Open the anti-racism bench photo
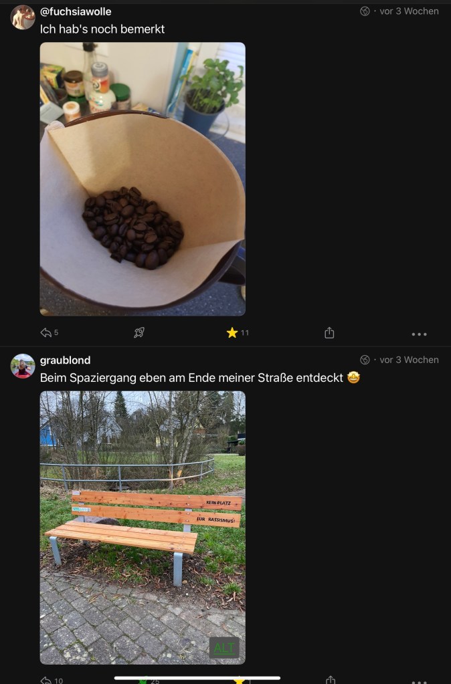 point(143,527)
